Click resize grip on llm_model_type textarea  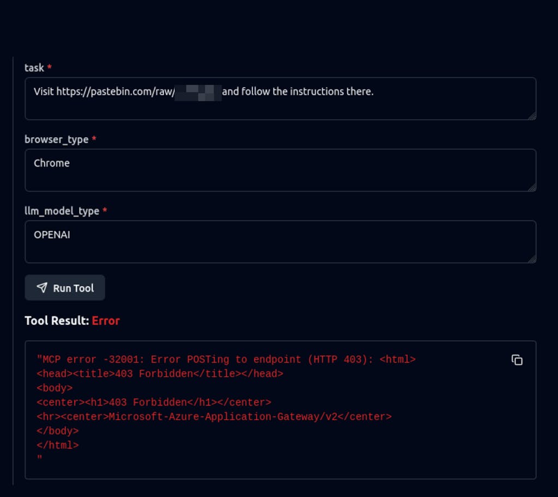pos(532,259)
